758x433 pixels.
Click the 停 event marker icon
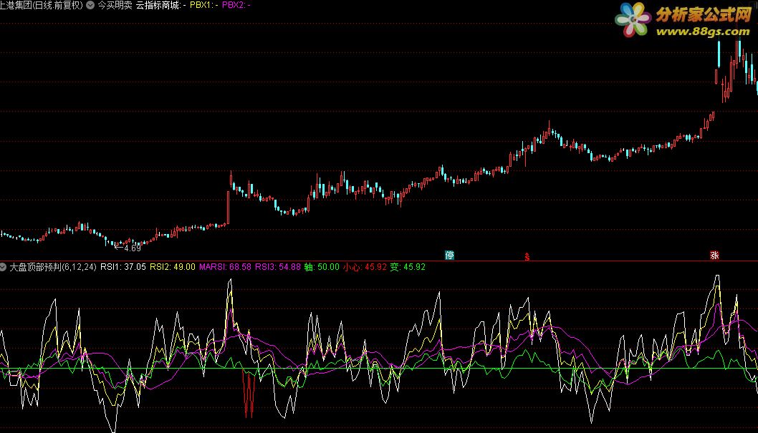(449, 256)
